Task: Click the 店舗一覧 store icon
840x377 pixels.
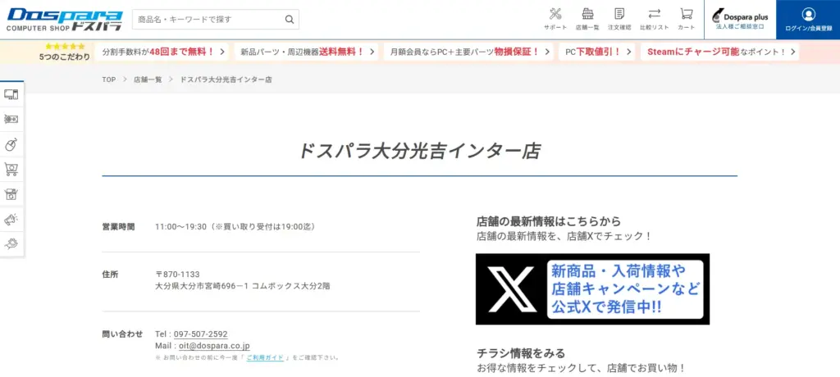Action: tap(587, 18)
